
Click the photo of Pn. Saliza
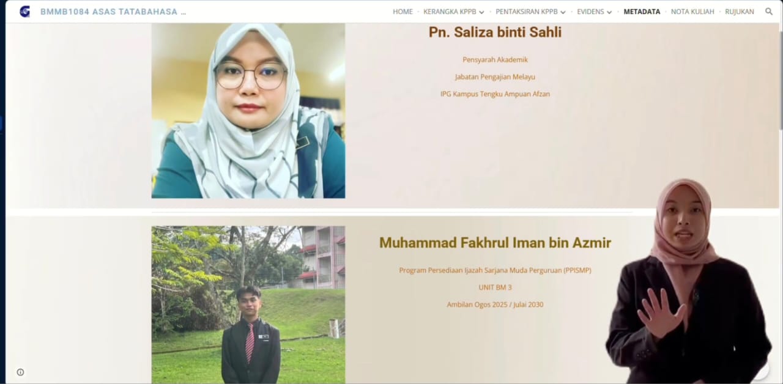(248, 111)
